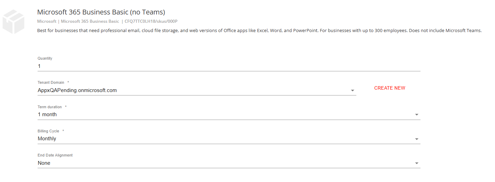Image resolution: width=495 pixels, height=182 pixels.
Task: Click the product box icon
Action: pyautogui.click(x=13, y=22)
